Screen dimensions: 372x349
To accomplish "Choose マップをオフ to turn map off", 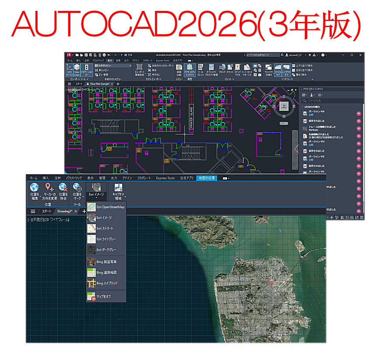I will (x=106, y=297).
